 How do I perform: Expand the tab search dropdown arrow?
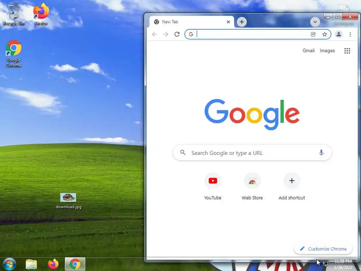(x=315, y=22)
